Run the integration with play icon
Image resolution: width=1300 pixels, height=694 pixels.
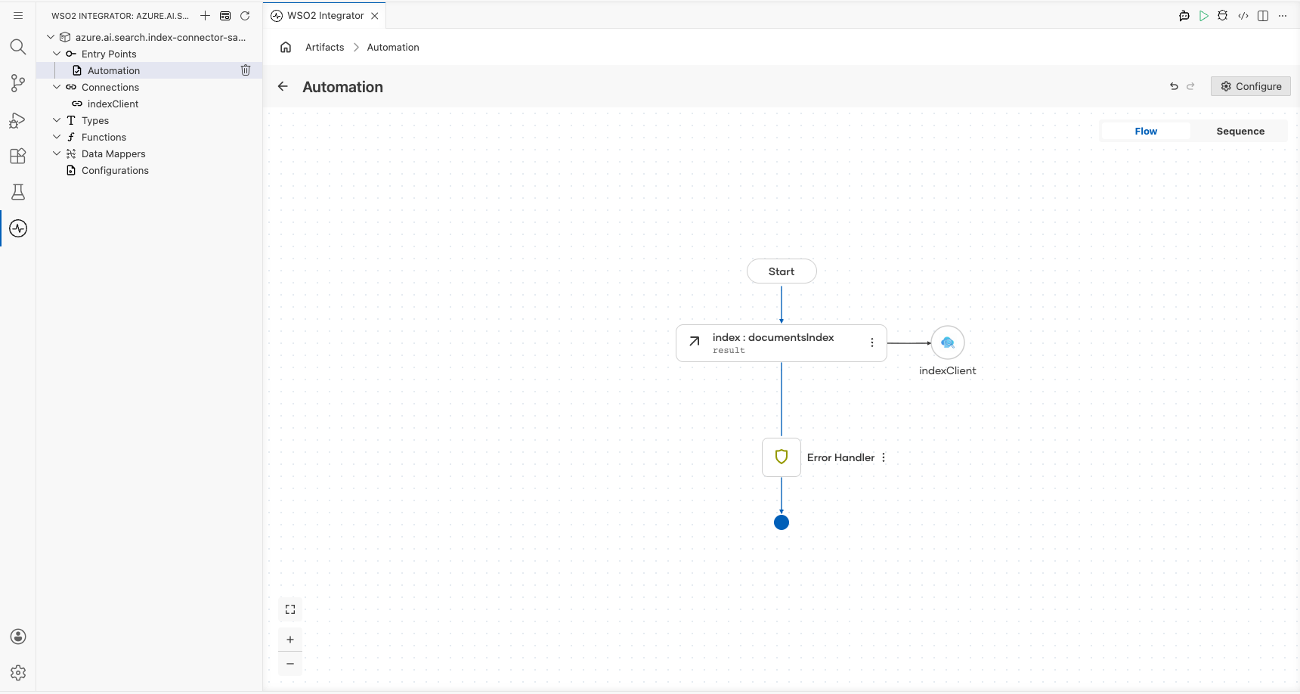pos(1203,15)
